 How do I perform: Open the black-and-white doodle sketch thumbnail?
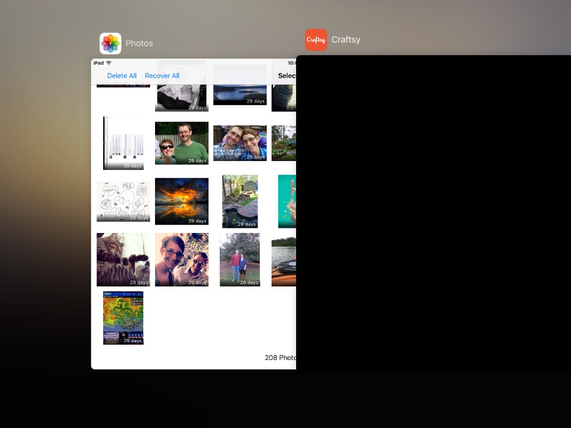point(123,201)
